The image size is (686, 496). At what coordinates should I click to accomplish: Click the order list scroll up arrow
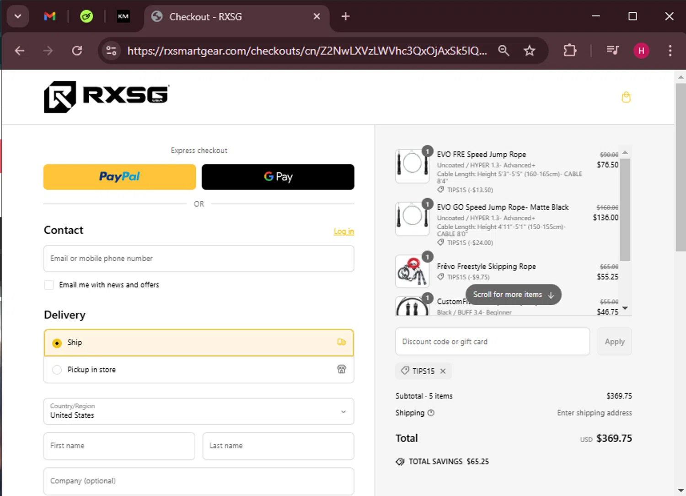[x=625, y=152]
